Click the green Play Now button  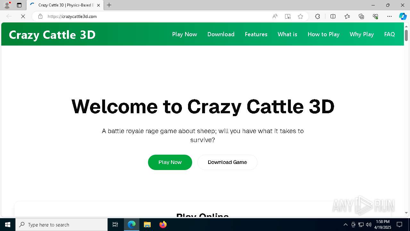pos(170,162)
